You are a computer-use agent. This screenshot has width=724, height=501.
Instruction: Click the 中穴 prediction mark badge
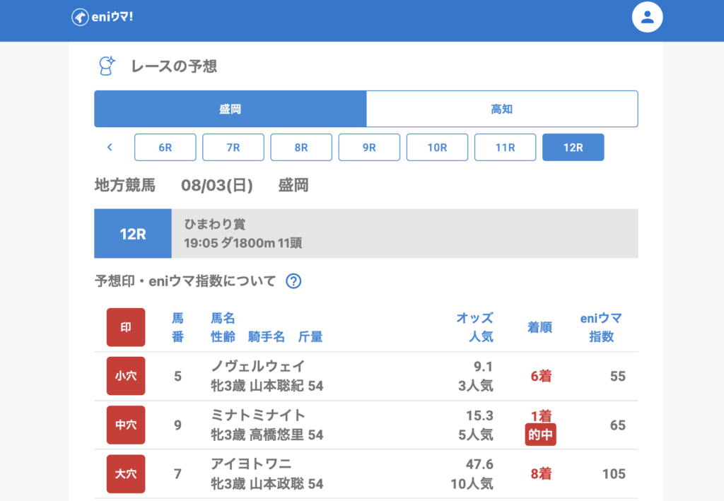click(x=126, y=425)
